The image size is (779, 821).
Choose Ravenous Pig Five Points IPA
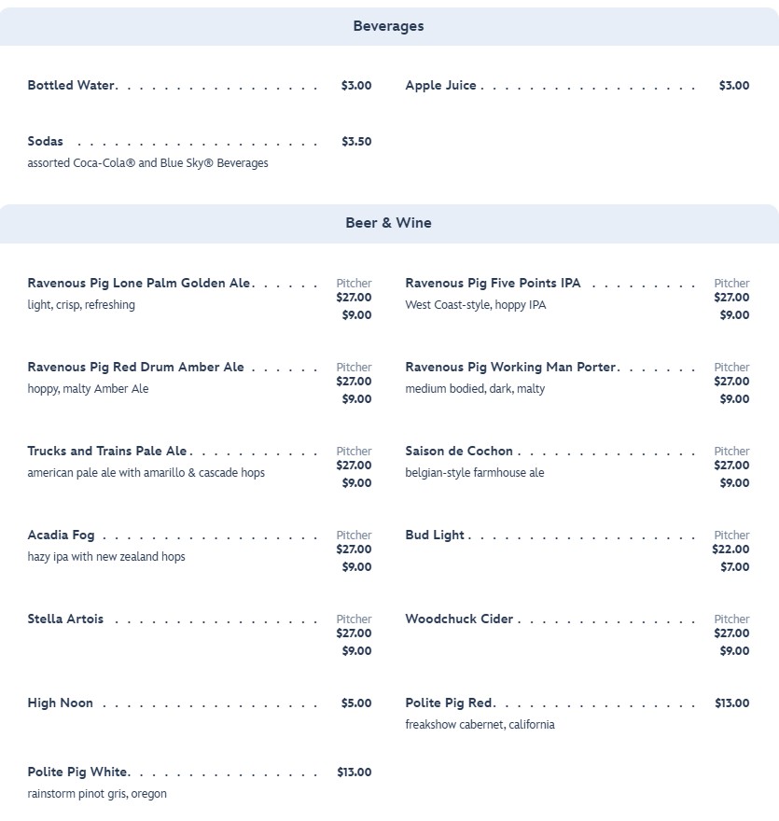click(493, 284)
